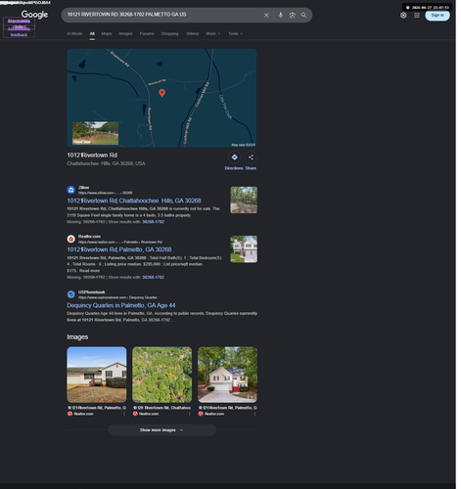Go to Google logo homepage
The width and height of the screenshot is (461, 489).
pyautogui.click(x=34, y=15)
